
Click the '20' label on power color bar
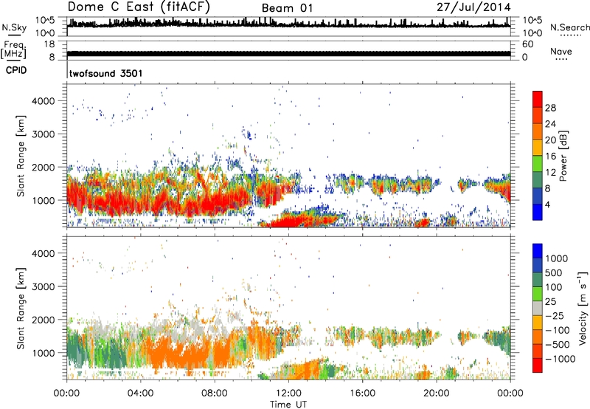tap(550, 140)
